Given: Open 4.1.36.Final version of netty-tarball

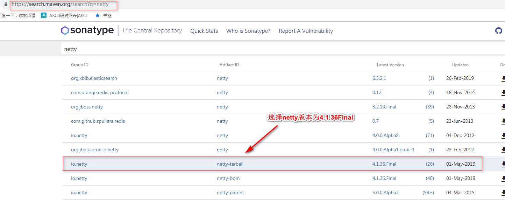Looking at the screenshot, I should [384, 164].
